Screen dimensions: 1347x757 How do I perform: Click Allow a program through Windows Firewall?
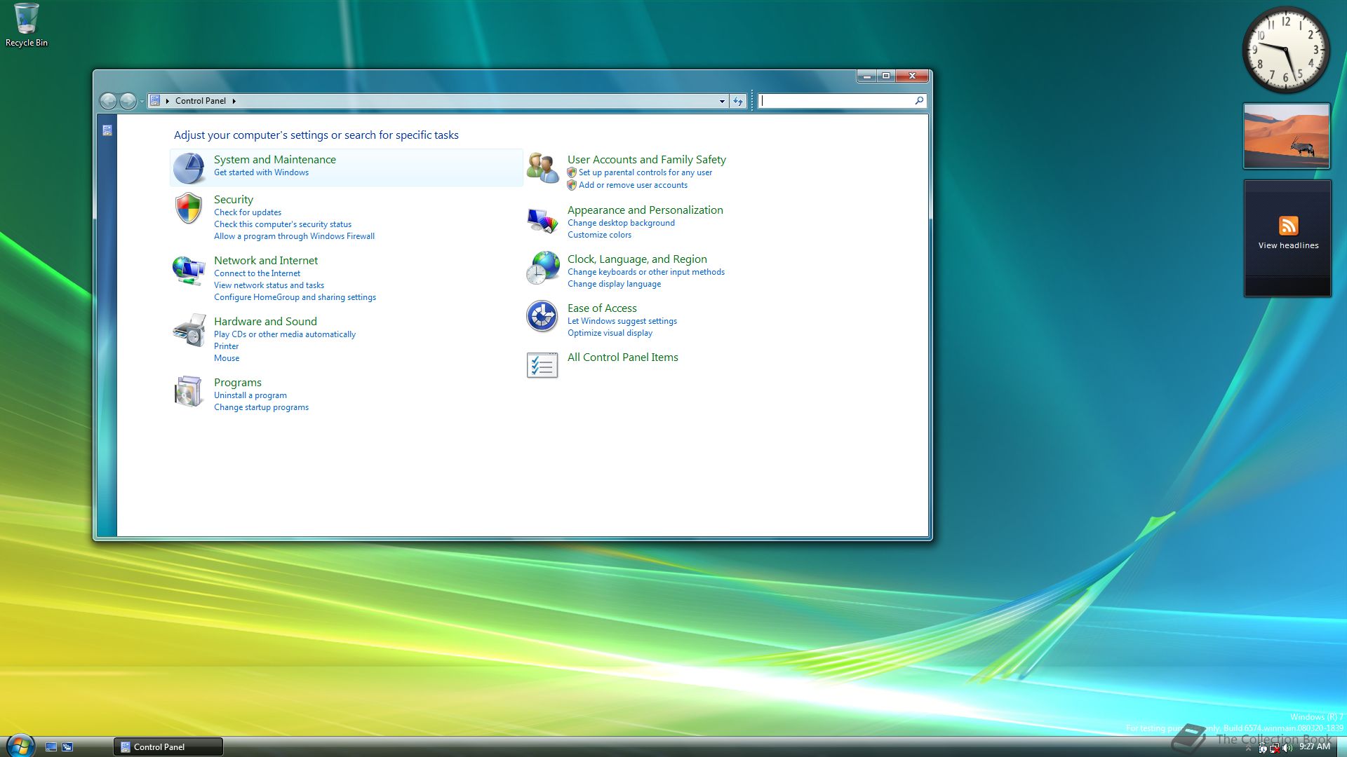point(294,236)
